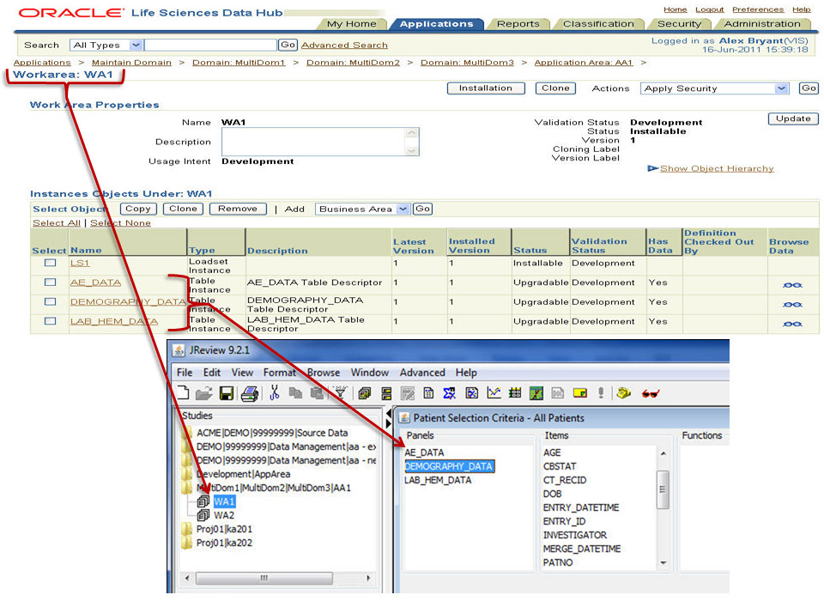
Task: Switch to the Reports tab
Action: pyautogui.click(x=518, y=24)
